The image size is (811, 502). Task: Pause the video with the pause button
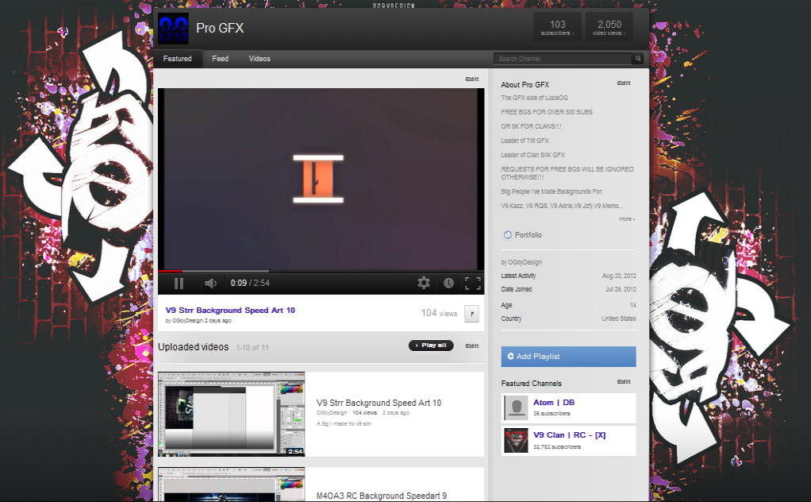(179, 283)
